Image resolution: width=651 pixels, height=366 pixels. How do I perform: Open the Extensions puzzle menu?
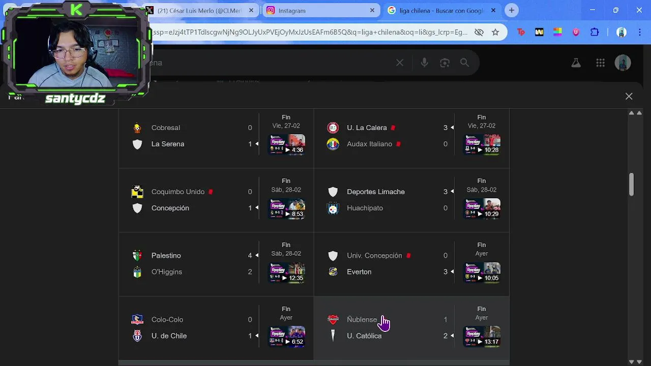[x=594, y=32]
